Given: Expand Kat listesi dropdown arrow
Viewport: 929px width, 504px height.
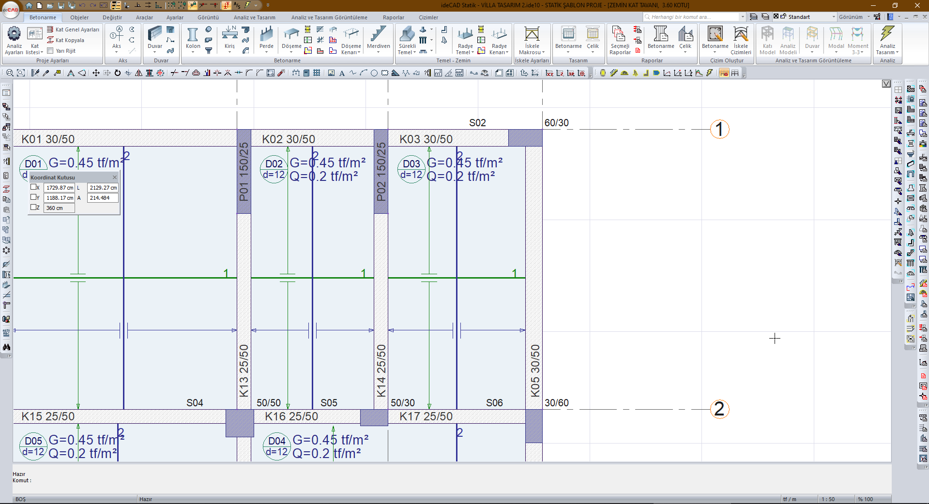Looking at the screenshot, I should click(x=42, y=52).
